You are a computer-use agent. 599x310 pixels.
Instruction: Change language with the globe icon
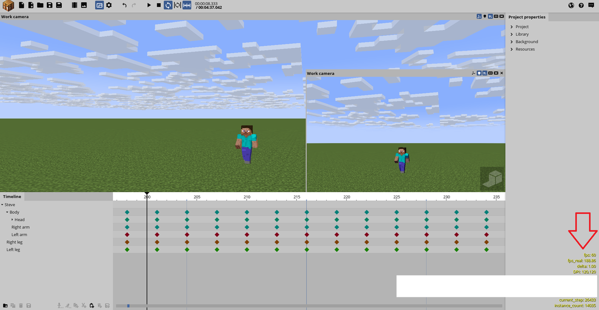(x=571, y=5)
